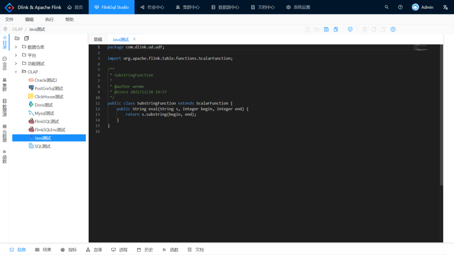The image size is (454, 255).
Task: Switch language with the translate icon
Action: click(445, 7)
